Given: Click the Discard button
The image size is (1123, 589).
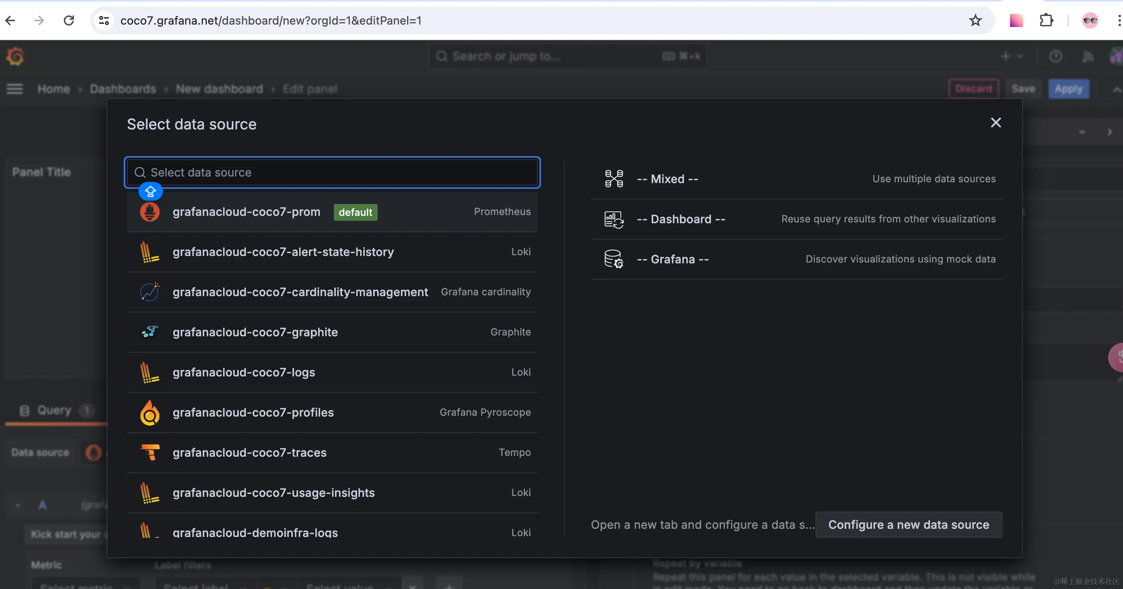Looking at the screenshot, I should point(974,89).
